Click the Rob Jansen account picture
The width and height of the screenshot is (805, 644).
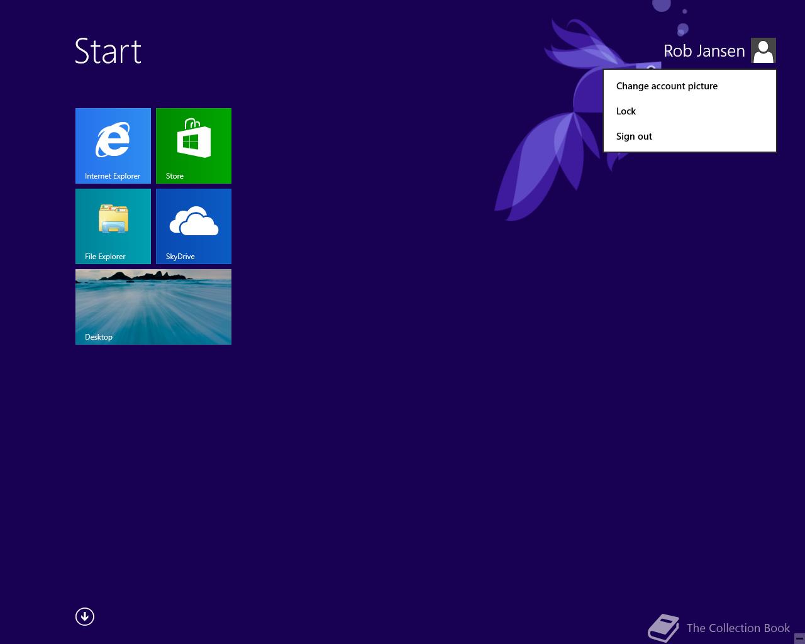click(x=763, y=50)
